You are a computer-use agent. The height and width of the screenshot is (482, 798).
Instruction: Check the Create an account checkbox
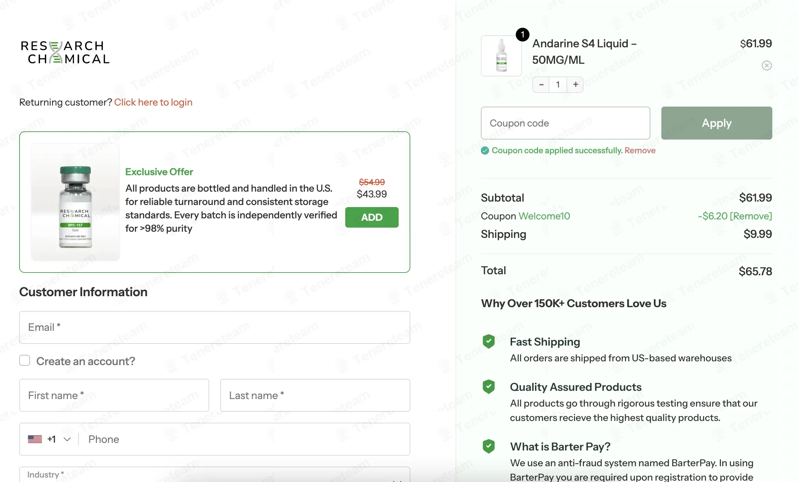click(25, 361)
